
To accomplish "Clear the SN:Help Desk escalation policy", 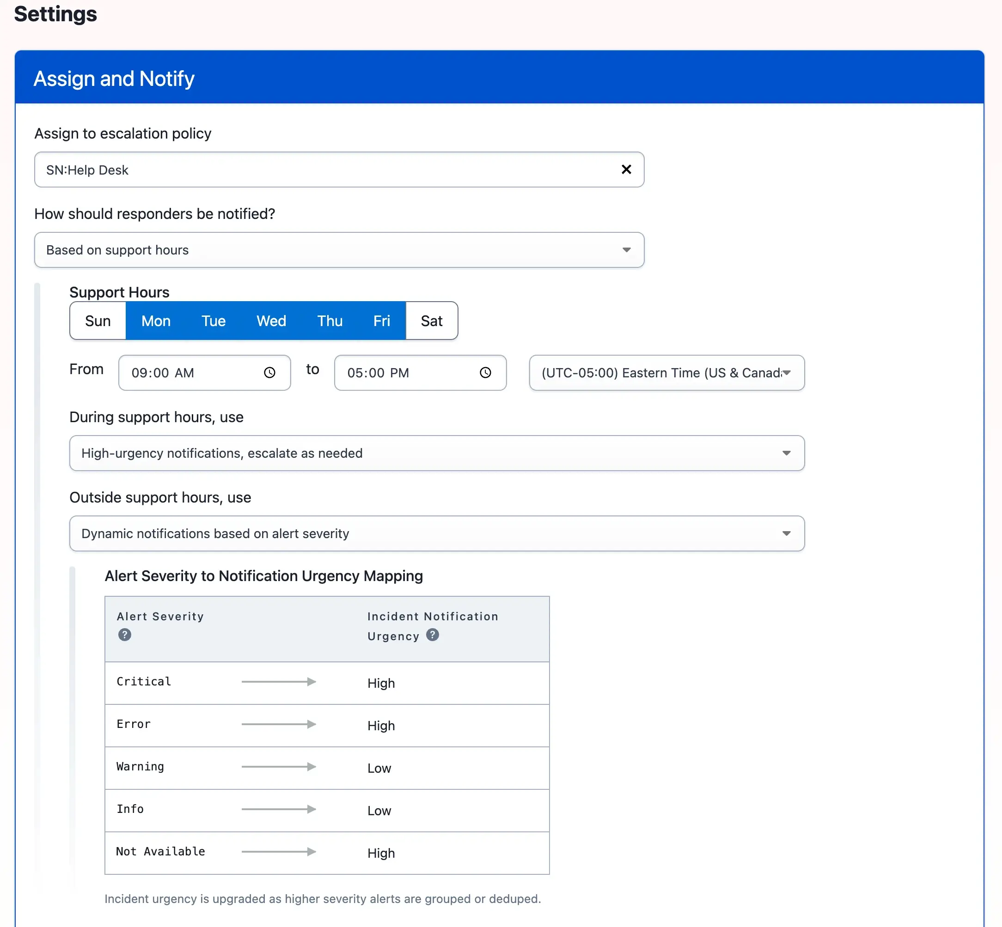I will click(x=626, y=170).
